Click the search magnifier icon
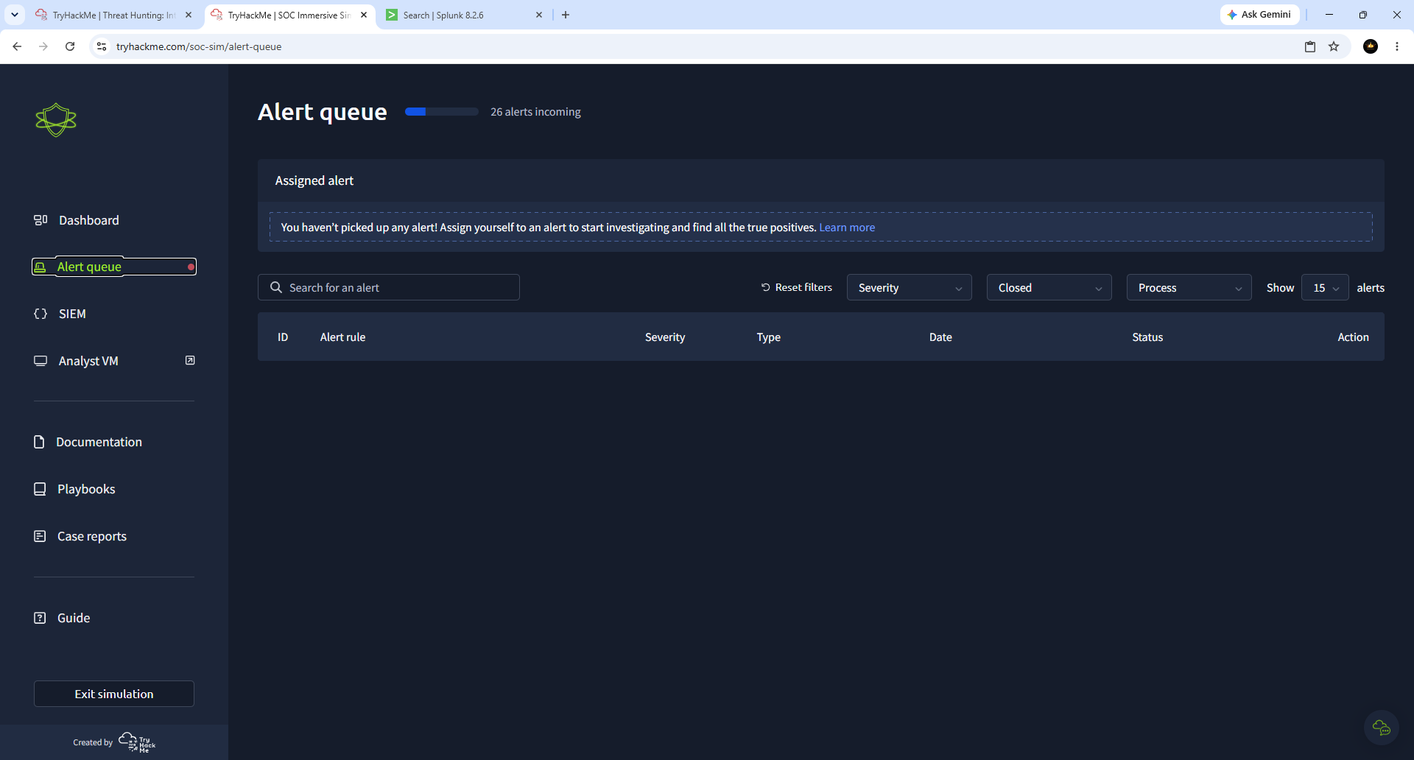This screenshot has width=1414, height=760. 276,287
